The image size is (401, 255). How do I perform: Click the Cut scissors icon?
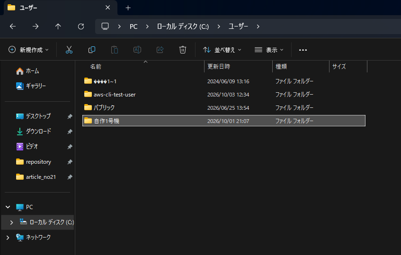coord(69,50)
